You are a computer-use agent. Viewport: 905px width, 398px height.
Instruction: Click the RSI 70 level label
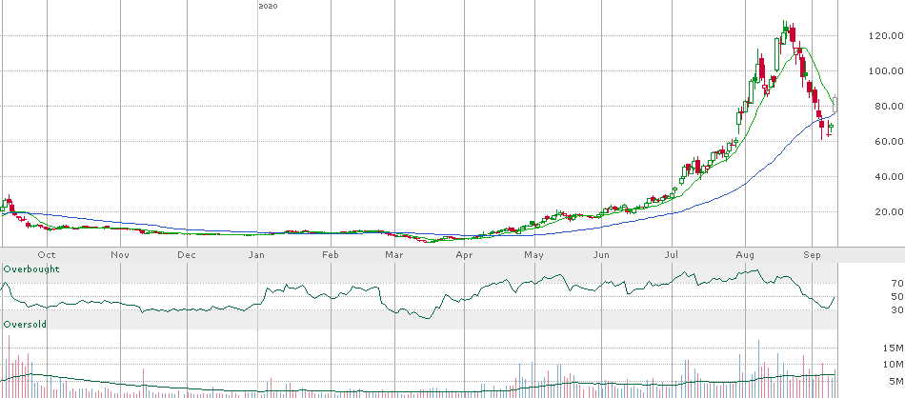[896, 283]
